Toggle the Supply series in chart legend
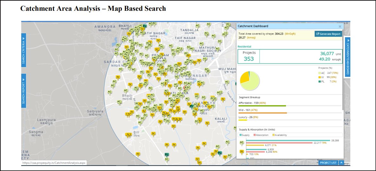Viewport: 376px width, 171px height. click(245, 135)
